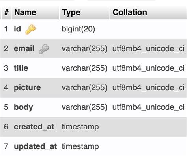Select the email column name
The image size is (187, 157).
(24, 48)
